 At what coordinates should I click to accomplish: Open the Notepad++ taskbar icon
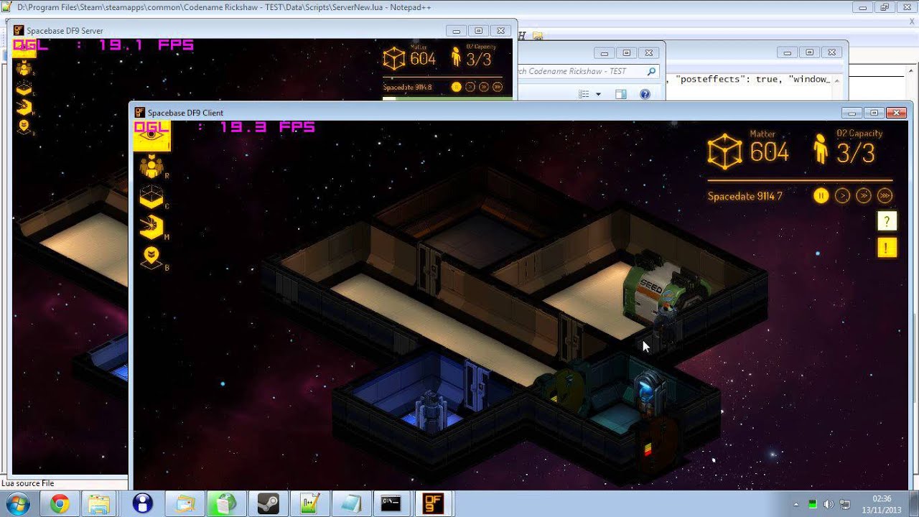tap(310, 503)
